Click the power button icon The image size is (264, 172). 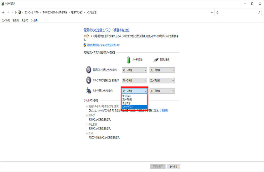[88, 70]
